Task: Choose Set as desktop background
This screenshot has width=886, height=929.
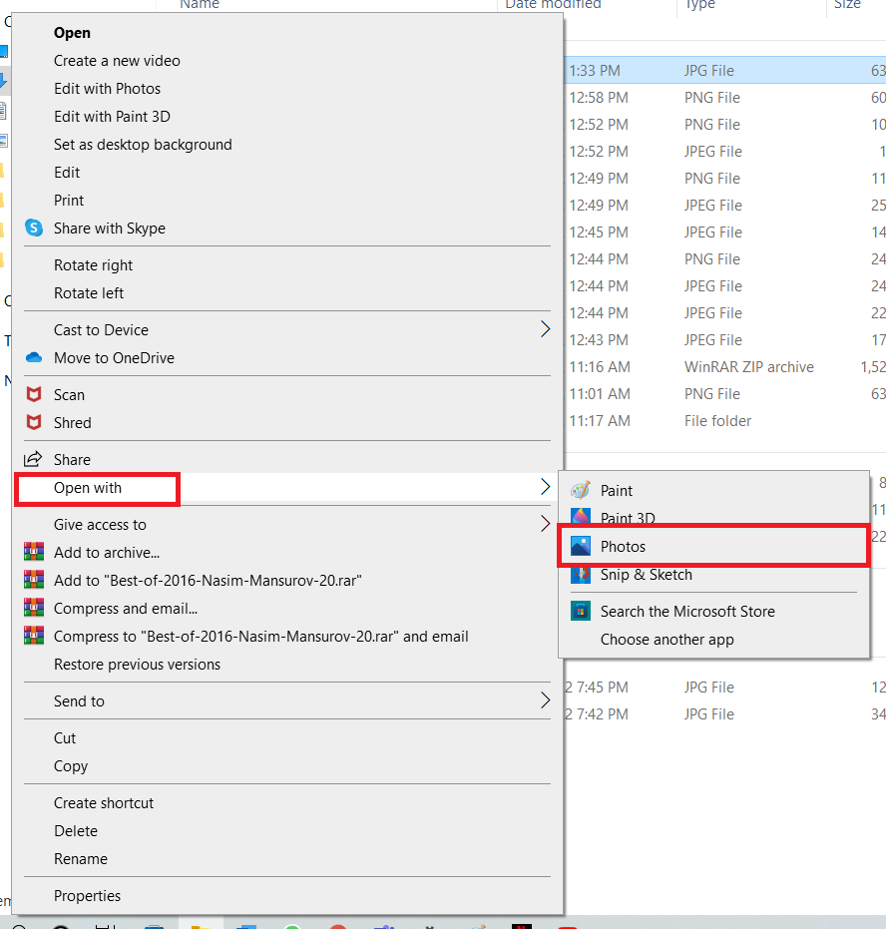Action: tap(143, 145)
